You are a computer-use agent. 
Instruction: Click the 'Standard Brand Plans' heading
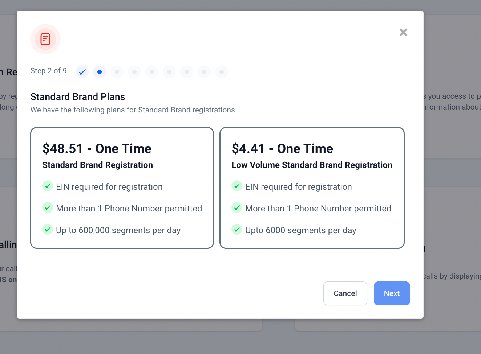pyautogui.click(x=78, y=97)
